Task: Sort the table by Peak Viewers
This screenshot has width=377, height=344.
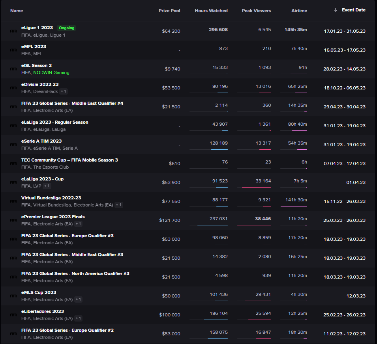Action: [x=256, y=11]
